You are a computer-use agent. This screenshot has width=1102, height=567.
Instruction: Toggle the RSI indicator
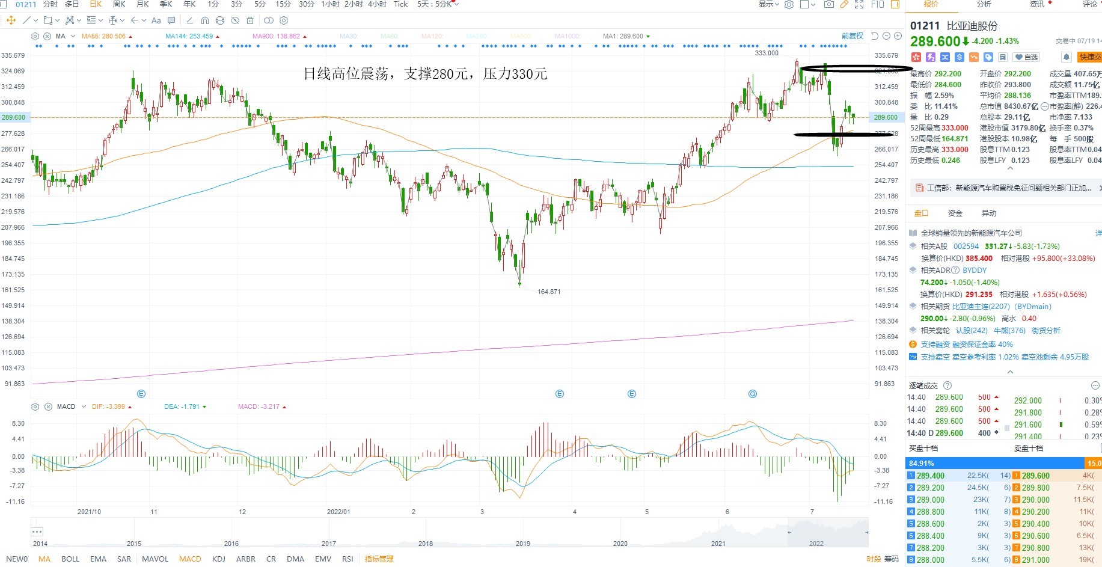(x=347, y=559)
